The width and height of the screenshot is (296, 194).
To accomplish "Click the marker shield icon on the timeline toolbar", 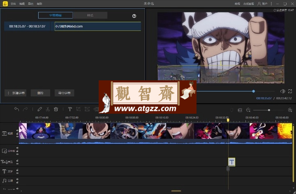I will [x=231, y=110].
